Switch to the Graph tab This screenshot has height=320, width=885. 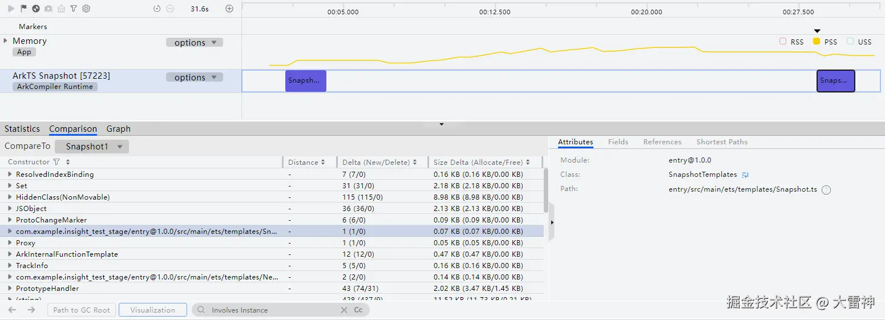click(119, 129)
